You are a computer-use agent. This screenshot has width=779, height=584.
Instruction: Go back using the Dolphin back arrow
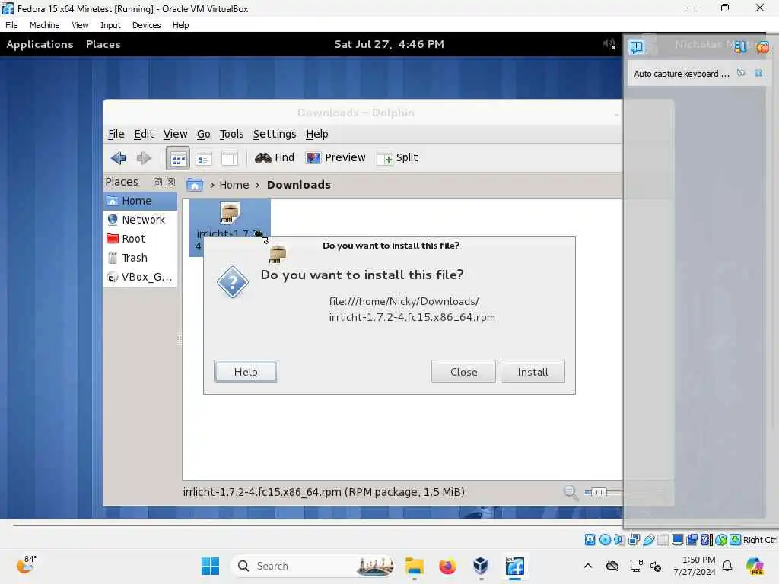(118, 158)
